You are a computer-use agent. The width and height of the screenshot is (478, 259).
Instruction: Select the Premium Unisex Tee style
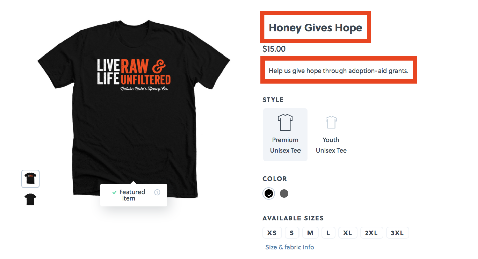pos(285,135)
